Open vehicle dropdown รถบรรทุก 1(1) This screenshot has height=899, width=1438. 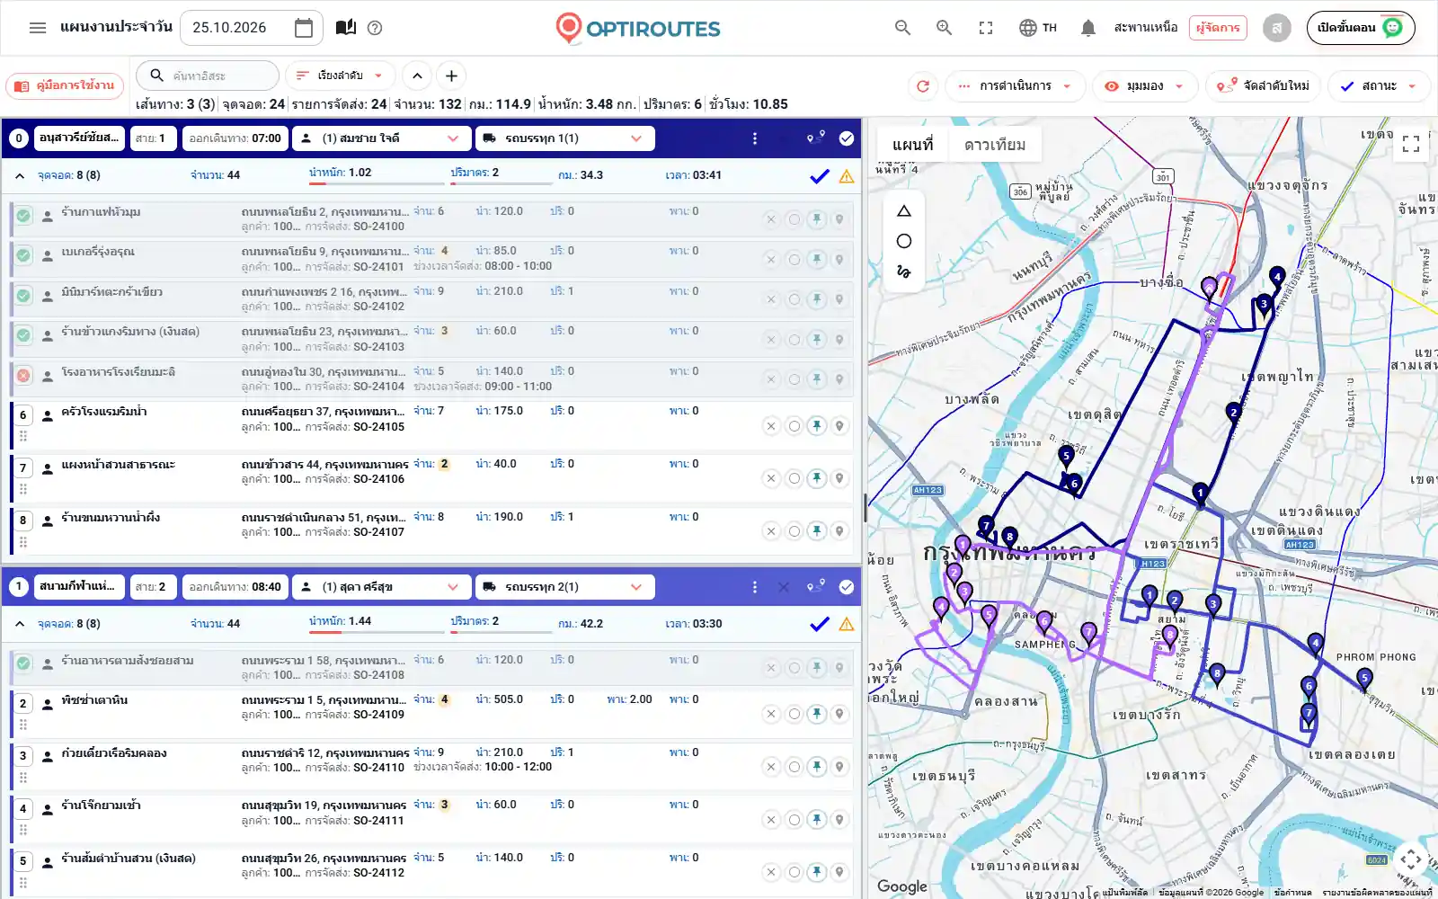click(564, 138)
